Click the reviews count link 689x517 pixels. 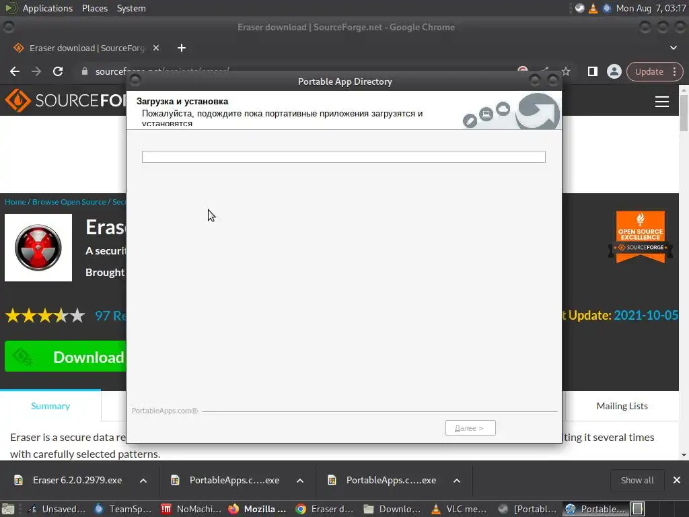coord(110,316)
